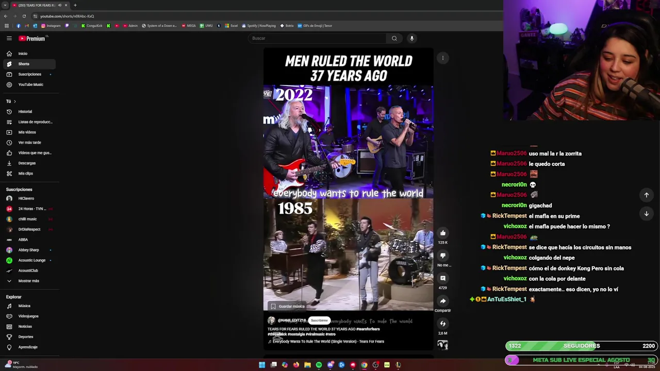The image size is (660, 371).
Task: Go back in browser history
Action: coord(6,16)
